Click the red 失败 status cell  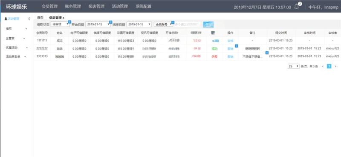click(x=214, y=56)
